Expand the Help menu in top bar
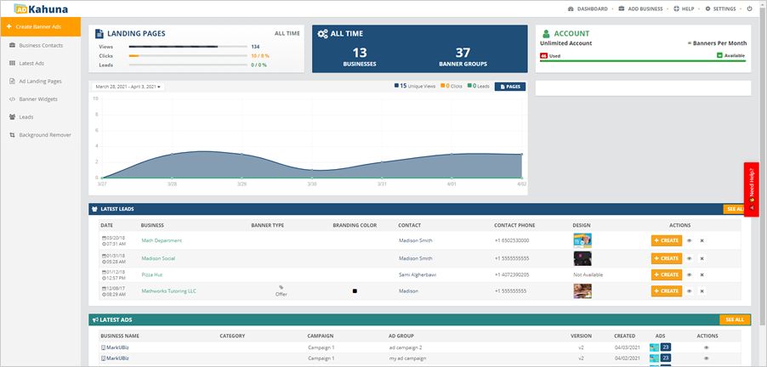 pyautogui.click(x=683, y=8)
